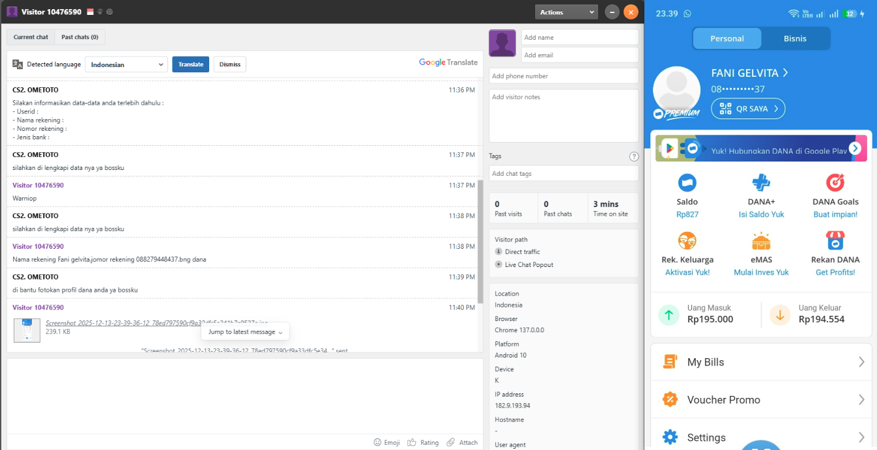Click the phone battery indicator
Image resolution: width=877 pixels, height=450 pixels.
tap(850, 14)
